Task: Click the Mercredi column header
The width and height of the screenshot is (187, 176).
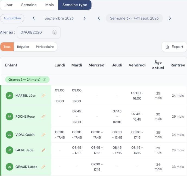Action: pos(97,65)
